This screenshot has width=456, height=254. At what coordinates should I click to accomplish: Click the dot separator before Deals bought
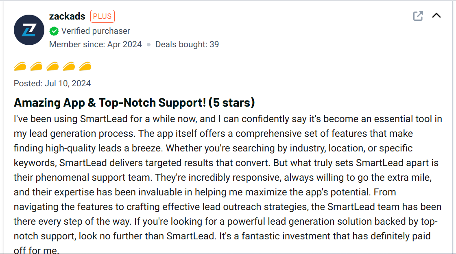(x=149, y=44)
